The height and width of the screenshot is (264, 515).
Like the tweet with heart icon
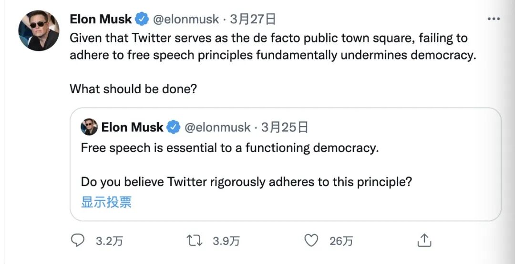point(311,241)
